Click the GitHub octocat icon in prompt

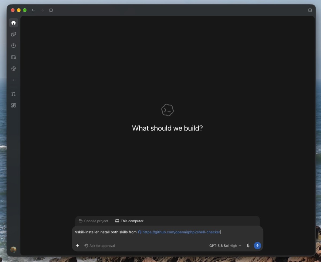point(140,232)
